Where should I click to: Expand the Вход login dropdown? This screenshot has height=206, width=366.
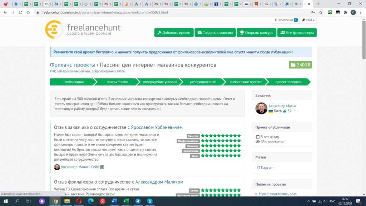pos(308,20)
